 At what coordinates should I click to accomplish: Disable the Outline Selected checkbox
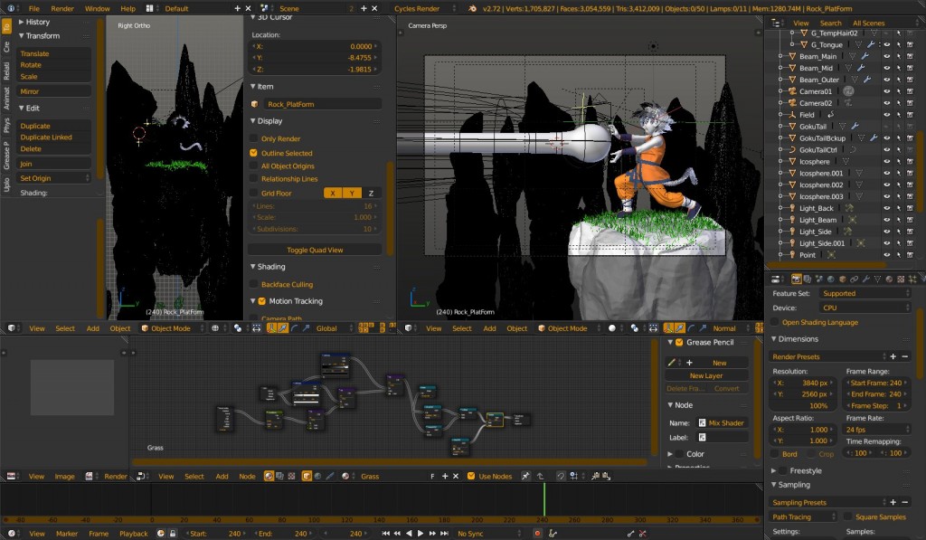[254, 153]
